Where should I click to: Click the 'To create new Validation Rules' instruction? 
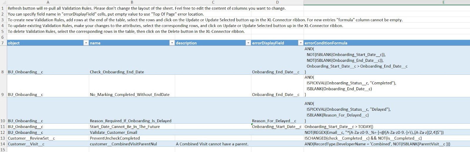(x=205, y=20)
